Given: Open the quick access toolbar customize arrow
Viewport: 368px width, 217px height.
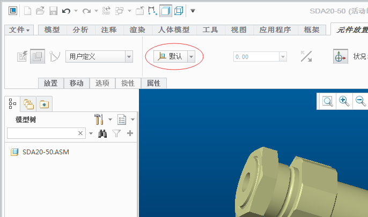Looking at the screenshot, I should click(x=193, y=11).
